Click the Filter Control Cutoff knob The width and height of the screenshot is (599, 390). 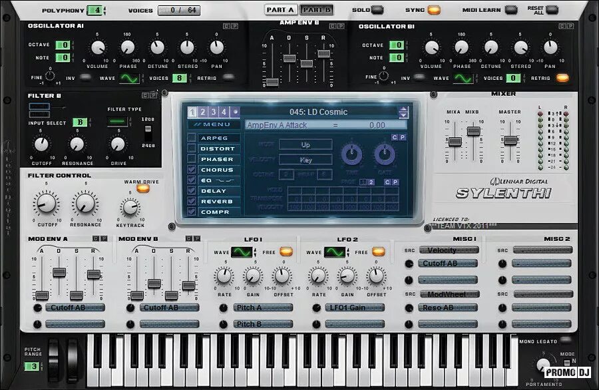pos(46,203)
